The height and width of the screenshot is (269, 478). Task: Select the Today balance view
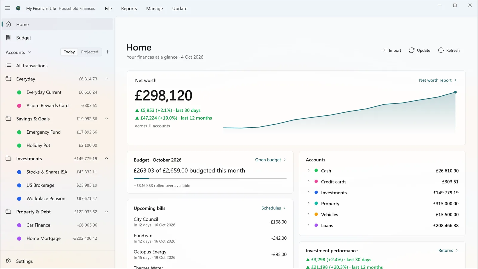pyautogui.click(x=69, y=52)
